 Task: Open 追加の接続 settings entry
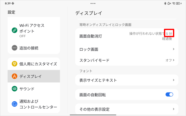click(34, 48)
